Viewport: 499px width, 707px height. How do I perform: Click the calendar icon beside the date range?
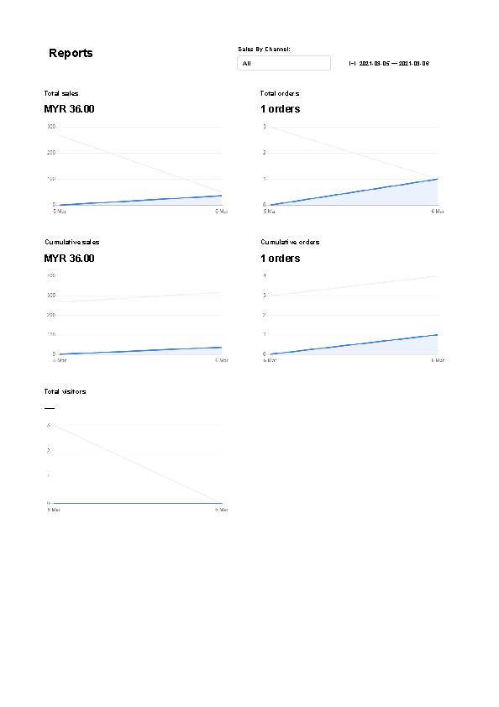[x=352, y=64]
